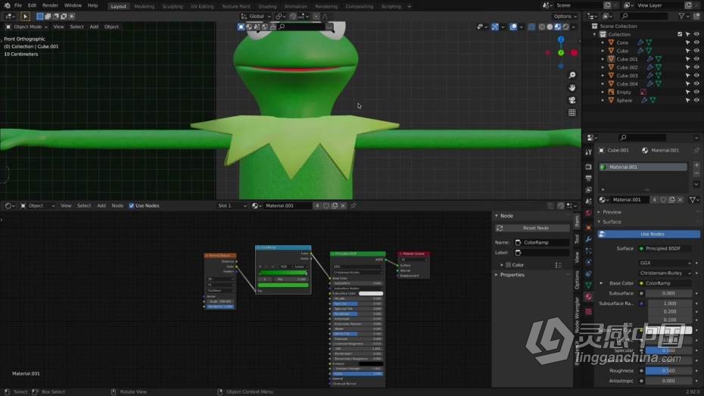This screenshot has width=704, height=396.
Task: Open the File menu
Action: 18,5
